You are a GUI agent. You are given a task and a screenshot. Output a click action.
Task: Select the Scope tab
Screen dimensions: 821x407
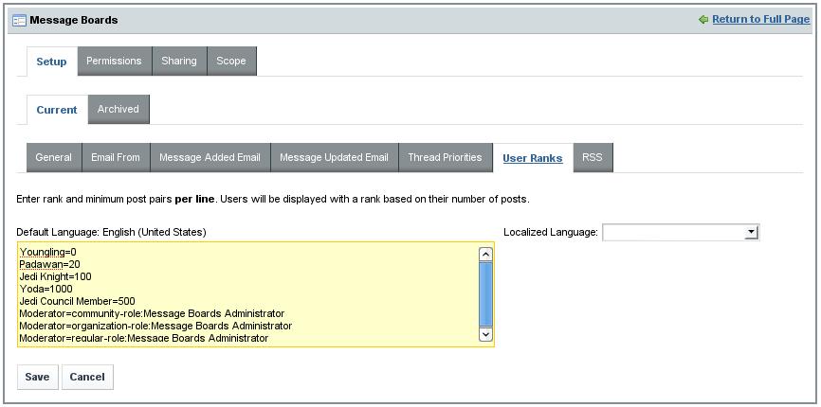pyautogui.click(x=231, y=61)
